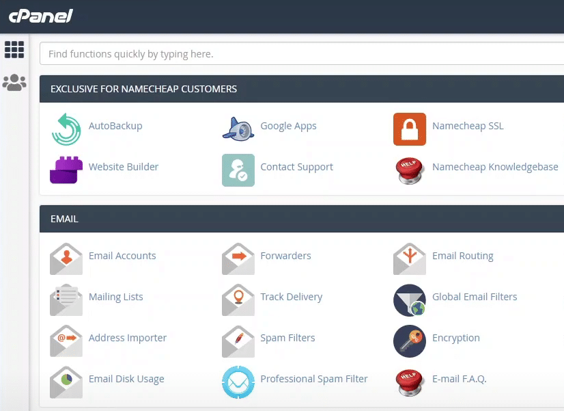Open the AutoBackup link
The image size is (564, 411).
point(115,126)
